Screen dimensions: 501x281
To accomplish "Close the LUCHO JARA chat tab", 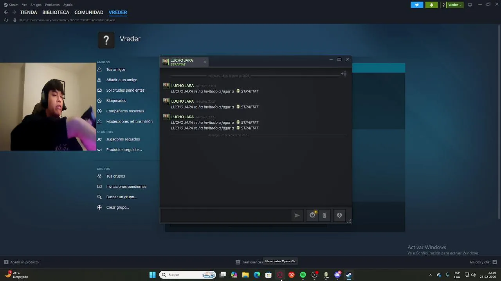I will click(x=204, y=62).
